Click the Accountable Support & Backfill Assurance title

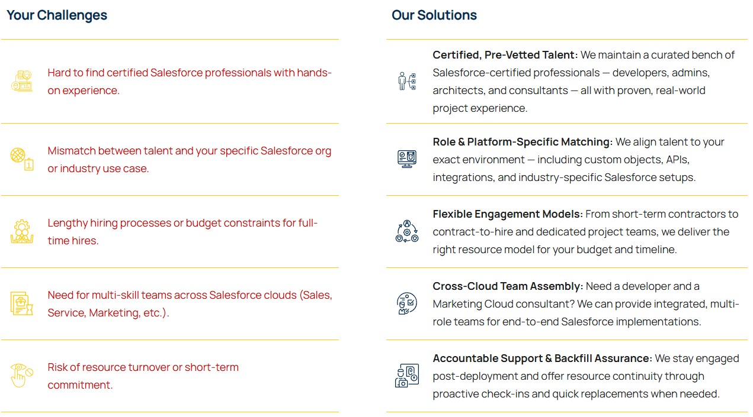tap(542, 358)
